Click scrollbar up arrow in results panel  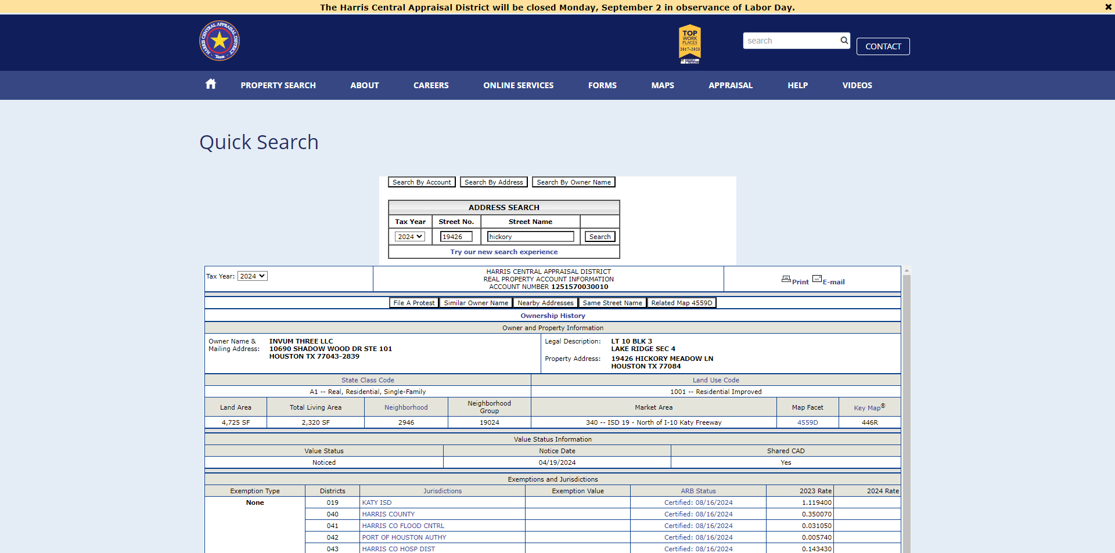pyautogui.click(x=907, y=270)
